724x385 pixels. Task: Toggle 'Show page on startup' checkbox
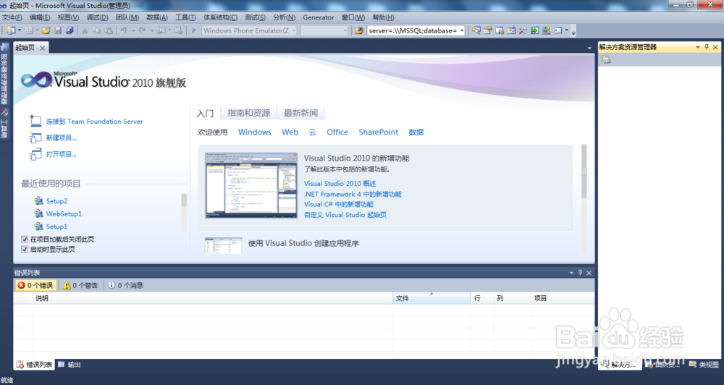tap(25, 249)
